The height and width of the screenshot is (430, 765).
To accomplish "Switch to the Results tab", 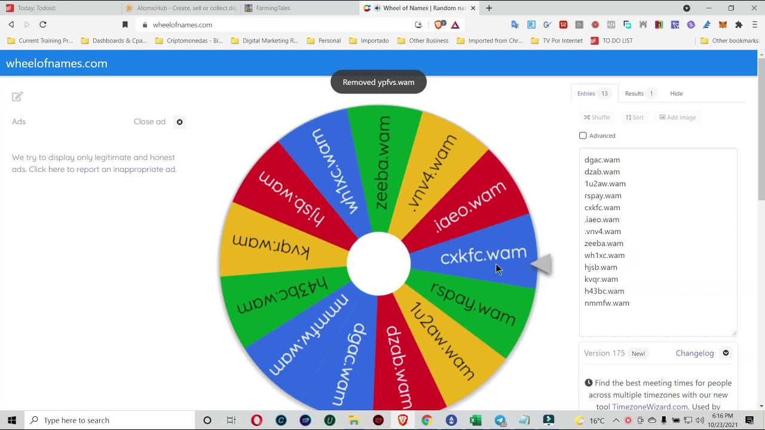I will (x=640, y=93).
